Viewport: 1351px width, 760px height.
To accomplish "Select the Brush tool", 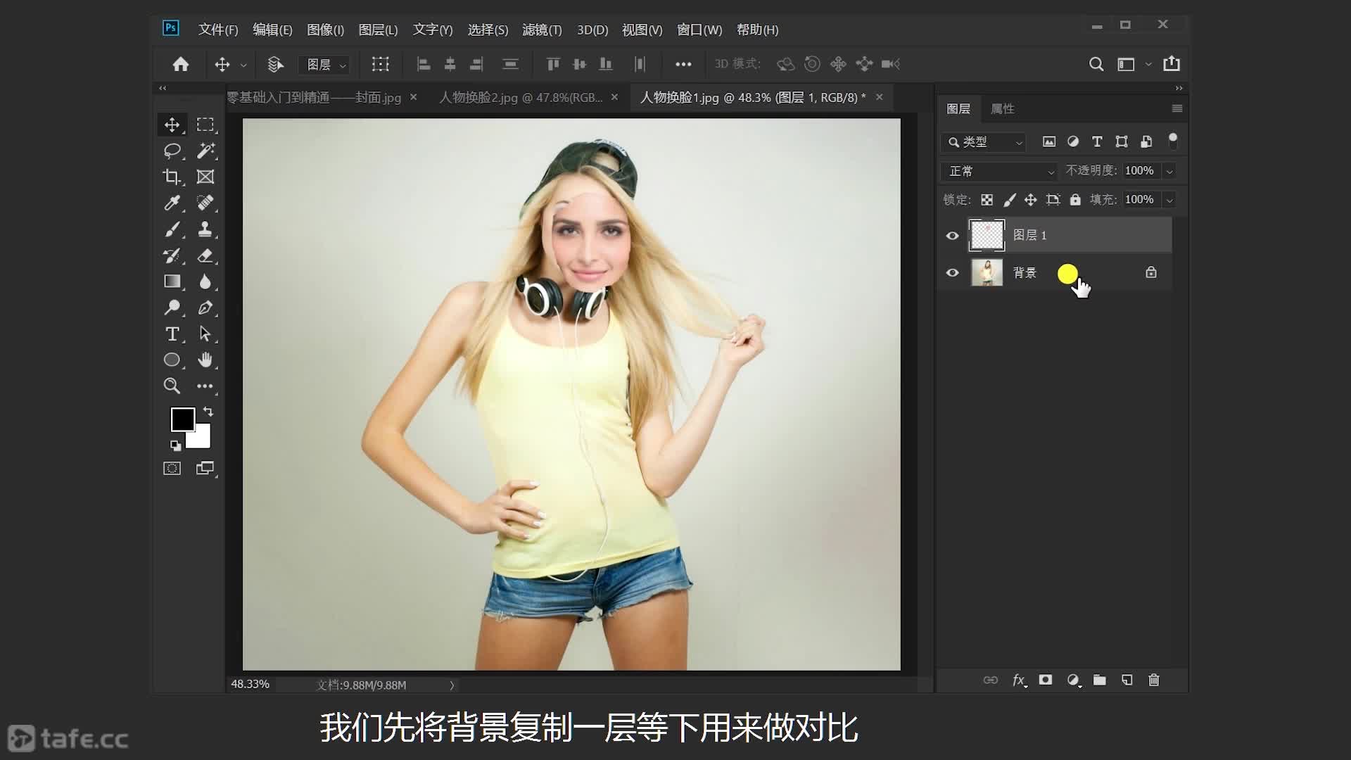I will click(172, 229).
